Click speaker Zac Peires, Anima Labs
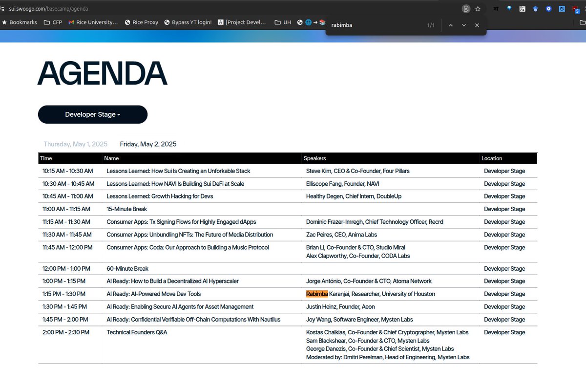 [x=342, y=235]
